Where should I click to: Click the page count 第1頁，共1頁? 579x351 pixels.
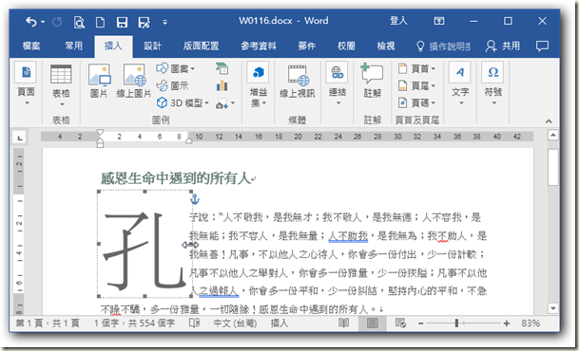(x=48, y=323)
